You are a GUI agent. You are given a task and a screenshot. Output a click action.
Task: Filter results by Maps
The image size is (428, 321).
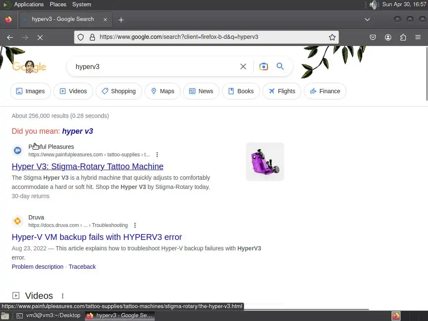pyautogui.click(x=163, y=91)
